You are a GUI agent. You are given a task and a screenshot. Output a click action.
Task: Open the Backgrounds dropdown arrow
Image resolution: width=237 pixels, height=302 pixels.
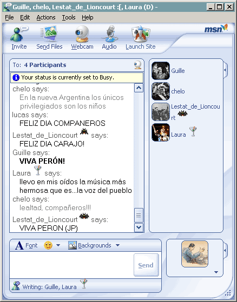[117, 245]
